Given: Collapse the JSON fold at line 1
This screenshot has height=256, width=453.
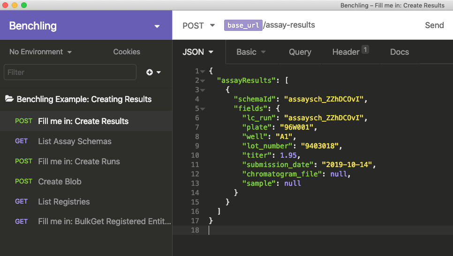Looking at the screenshot, I should 203,71.
